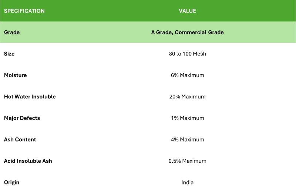Click the 80 to 100 Mesh value

188,54
